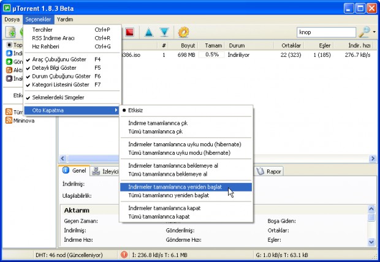Select the Etkisiz radio option
The width and height of the screenshot is (380, 262).
click(186, 110)
